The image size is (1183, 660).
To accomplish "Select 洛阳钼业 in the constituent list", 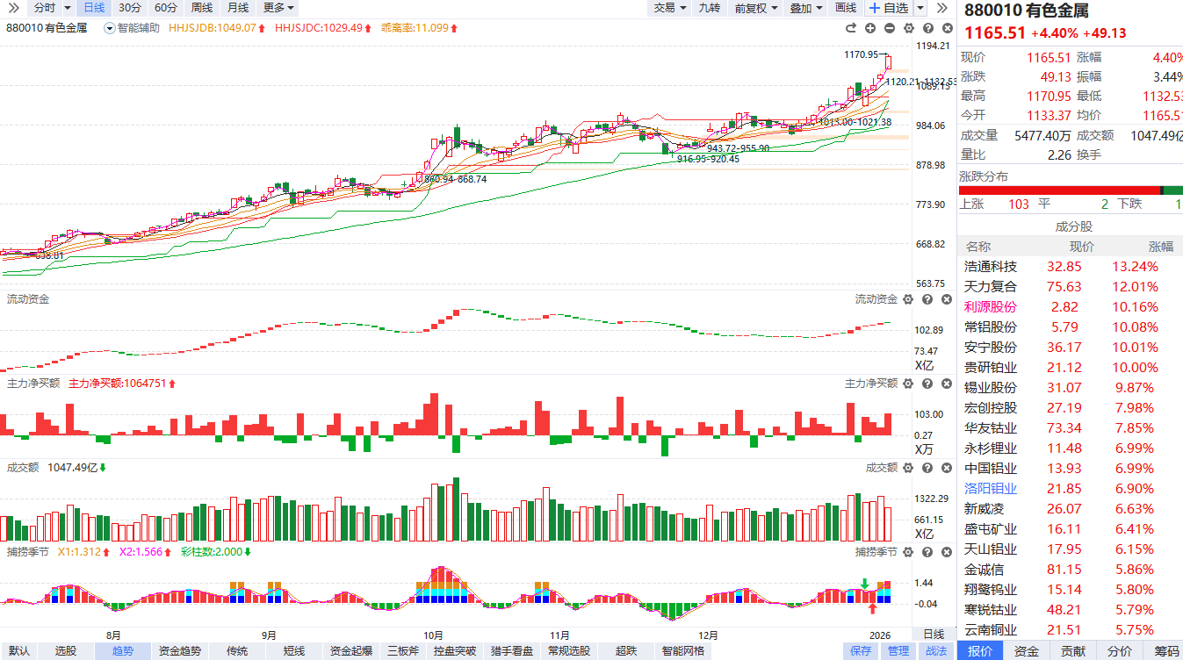I will coord(991,489).
